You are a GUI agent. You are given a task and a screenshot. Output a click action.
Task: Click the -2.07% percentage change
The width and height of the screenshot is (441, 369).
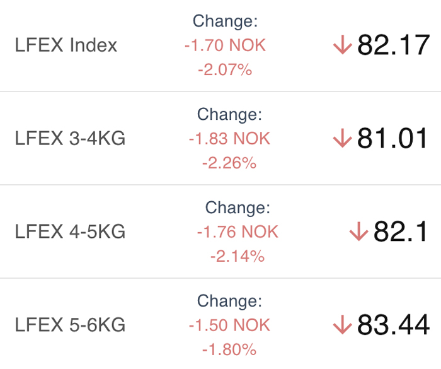[225, 69]
